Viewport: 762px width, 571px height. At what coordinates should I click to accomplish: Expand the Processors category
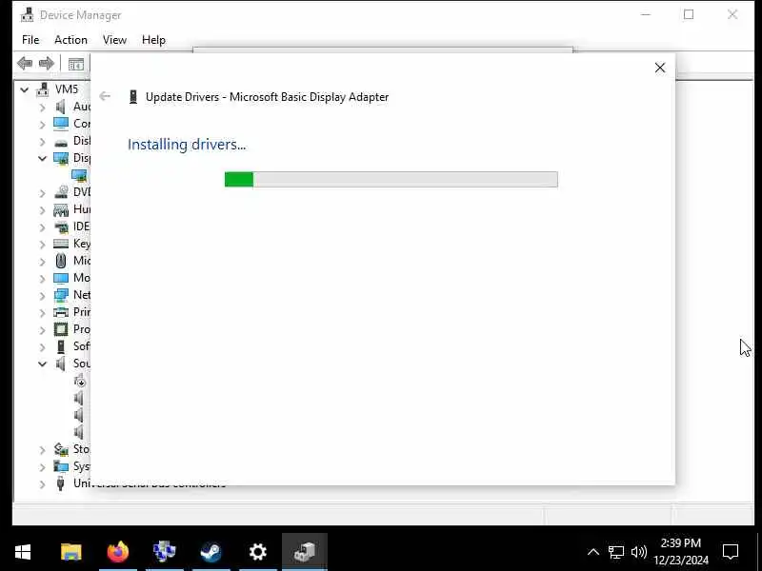coord(42,329)
